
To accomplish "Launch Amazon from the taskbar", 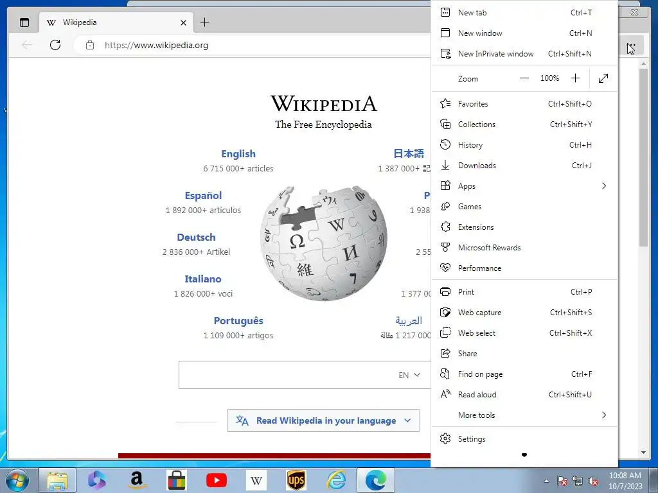I will pos(137,480).
